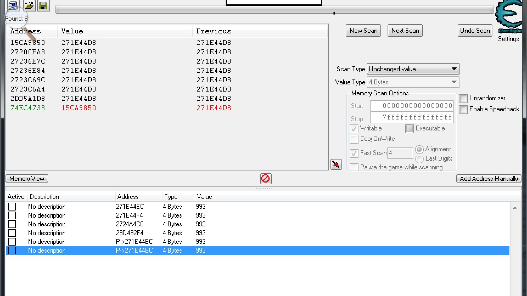The width and height of the screenshot is (527, 296).
Task: Toggle Enable Speedhack checkbox
Action: tap(463, 109)
